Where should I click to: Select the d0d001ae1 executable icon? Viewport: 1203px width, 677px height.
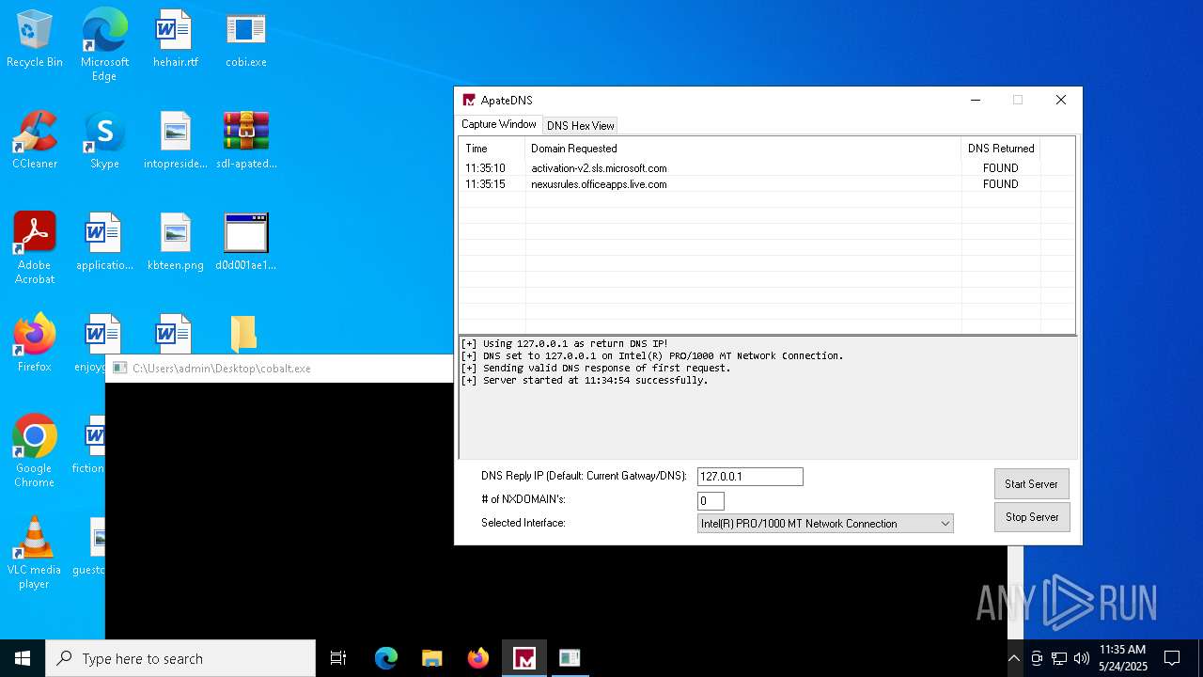point(245,242)
